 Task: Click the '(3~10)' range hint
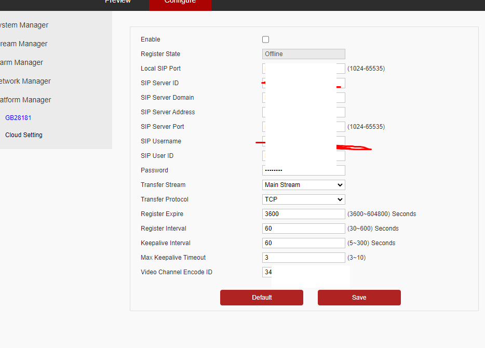(356, 258)
